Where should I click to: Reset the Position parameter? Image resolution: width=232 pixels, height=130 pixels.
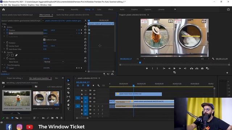[85, 30]
